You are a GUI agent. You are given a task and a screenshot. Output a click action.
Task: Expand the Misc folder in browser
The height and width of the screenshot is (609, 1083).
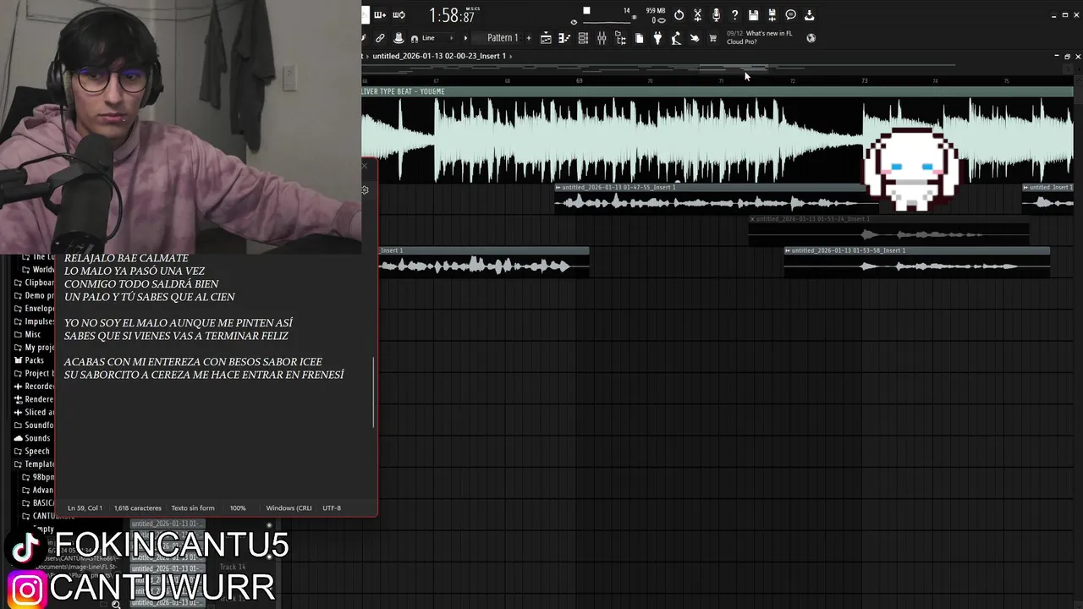coord(28,334)
